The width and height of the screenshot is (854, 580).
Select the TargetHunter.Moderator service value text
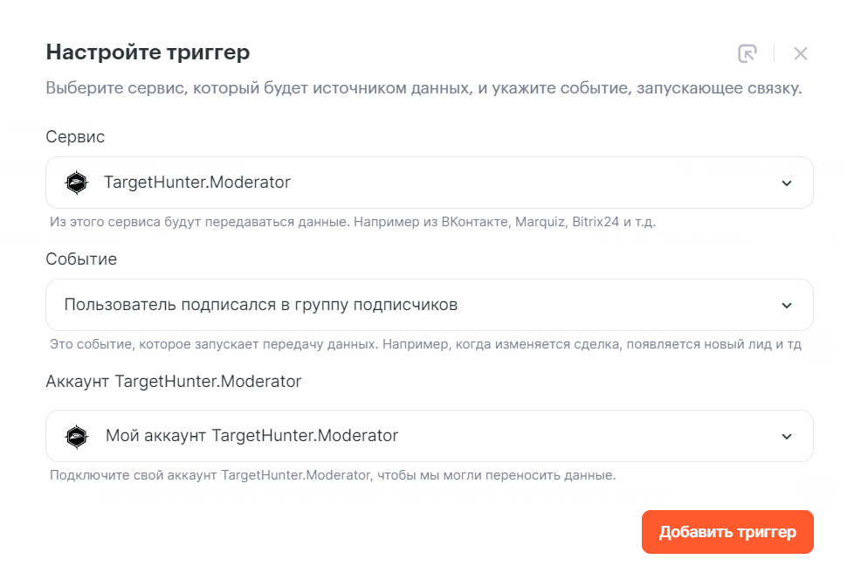(x=196, y=183)
